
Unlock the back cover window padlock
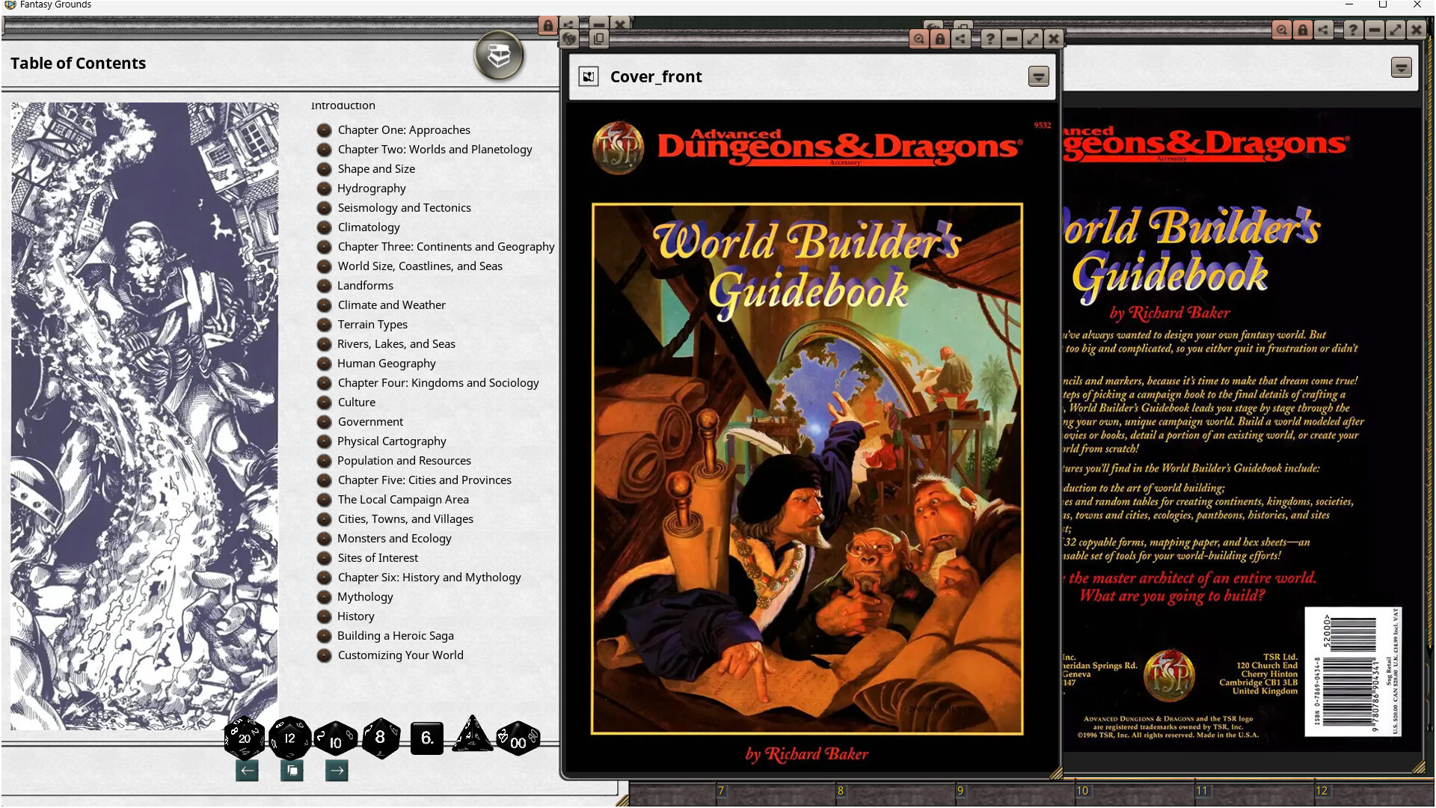coord(1303,30)
